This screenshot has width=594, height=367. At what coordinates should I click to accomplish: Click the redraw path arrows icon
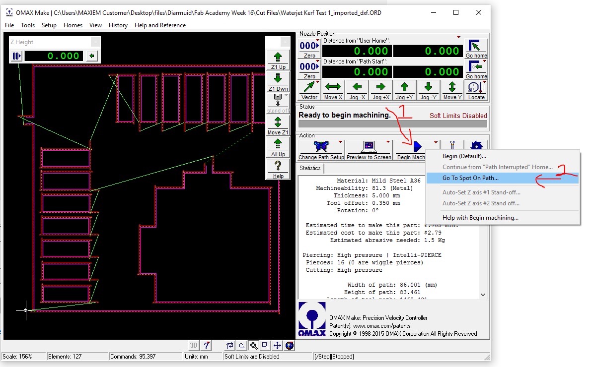[230, 346]
